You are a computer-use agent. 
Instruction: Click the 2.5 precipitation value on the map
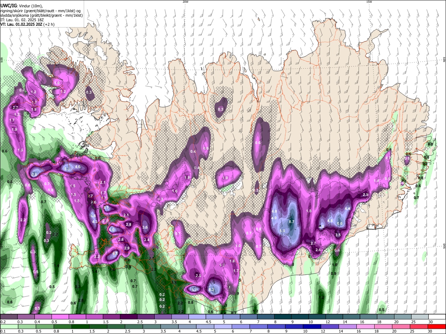[198, 276]
